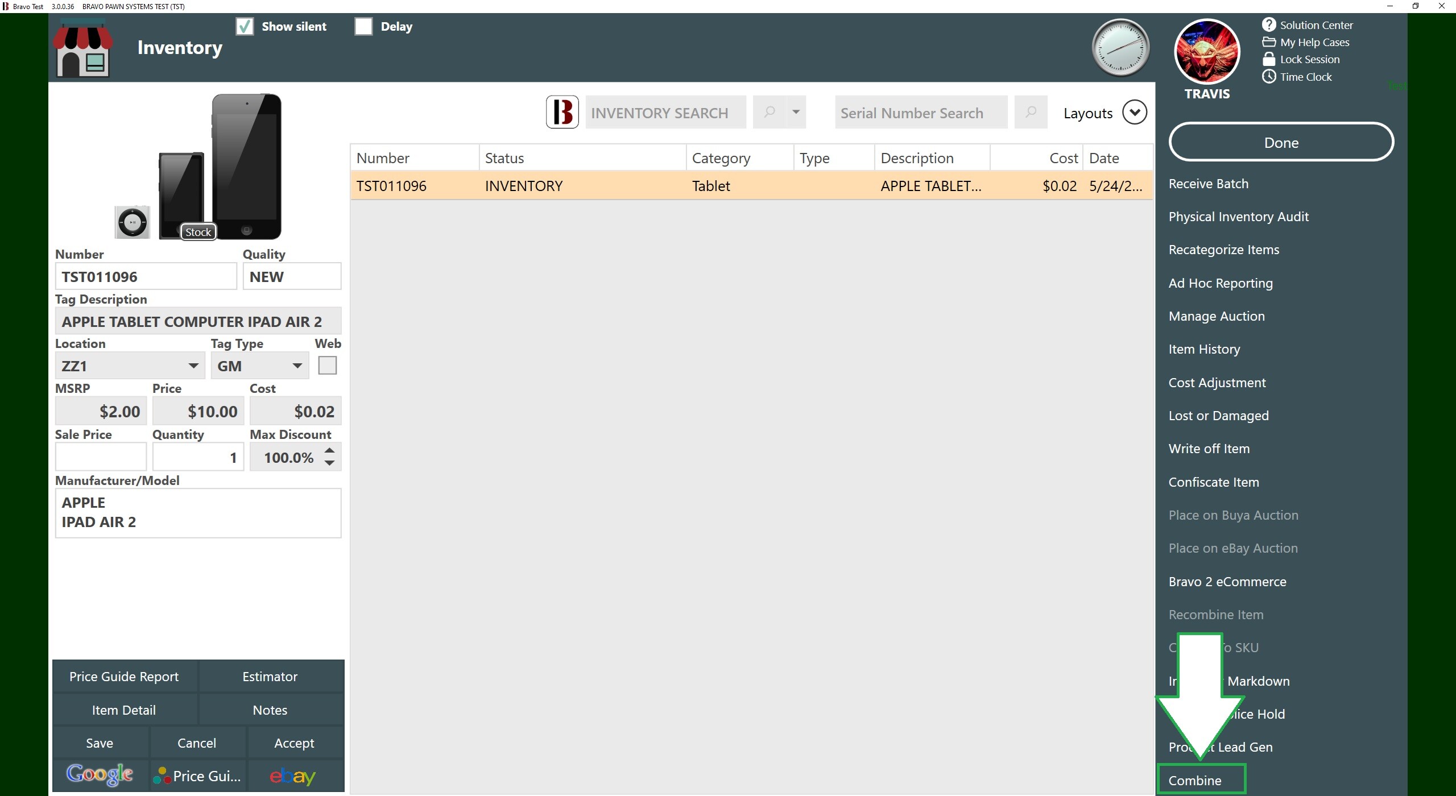Viewport: 1456px width, 796px height.
Task: Open the Tag Type GM dropdown
Action: tap(259, 366)
